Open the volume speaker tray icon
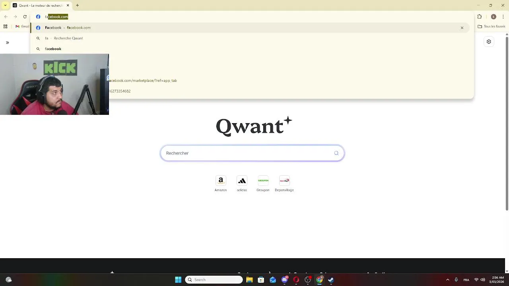The height and width of the screenshot is (286, 509). pyautogui.click(x=483, y=280)
